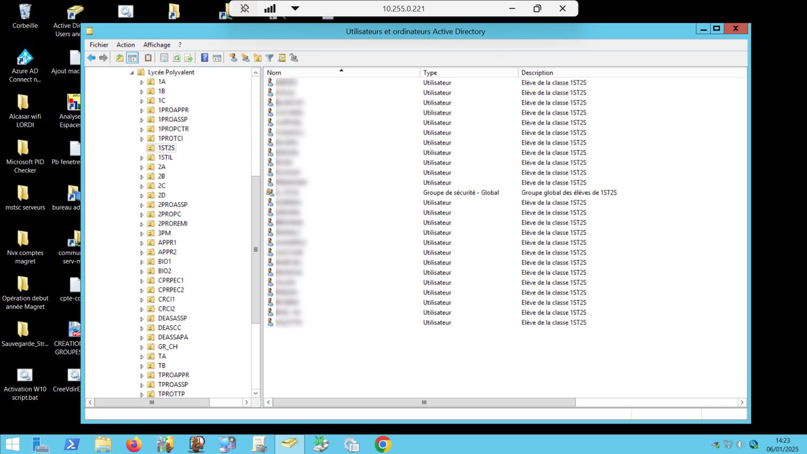Screen dimensions: 807x454
Task: Click the Back arrow in the toolbar
Action: pos(91,58)
